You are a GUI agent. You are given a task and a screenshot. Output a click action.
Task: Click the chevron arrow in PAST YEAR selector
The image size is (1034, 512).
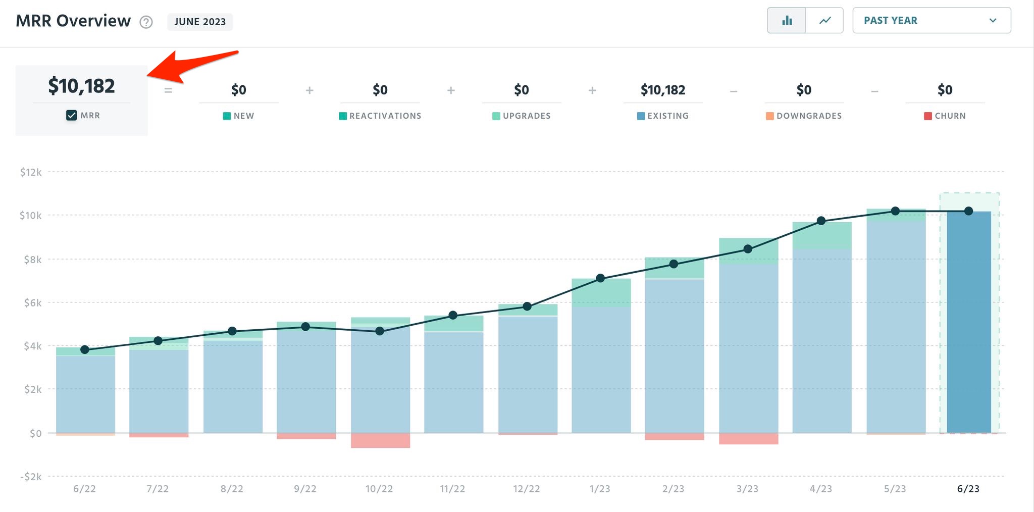993,21
